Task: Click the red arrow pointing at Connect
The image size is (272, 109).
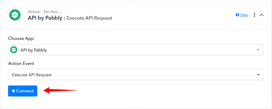Action: coord(60,90)
